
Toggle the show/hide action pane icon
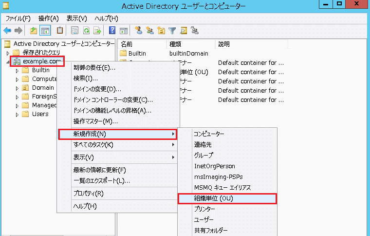pyautogui.click(x=124, y=30)
